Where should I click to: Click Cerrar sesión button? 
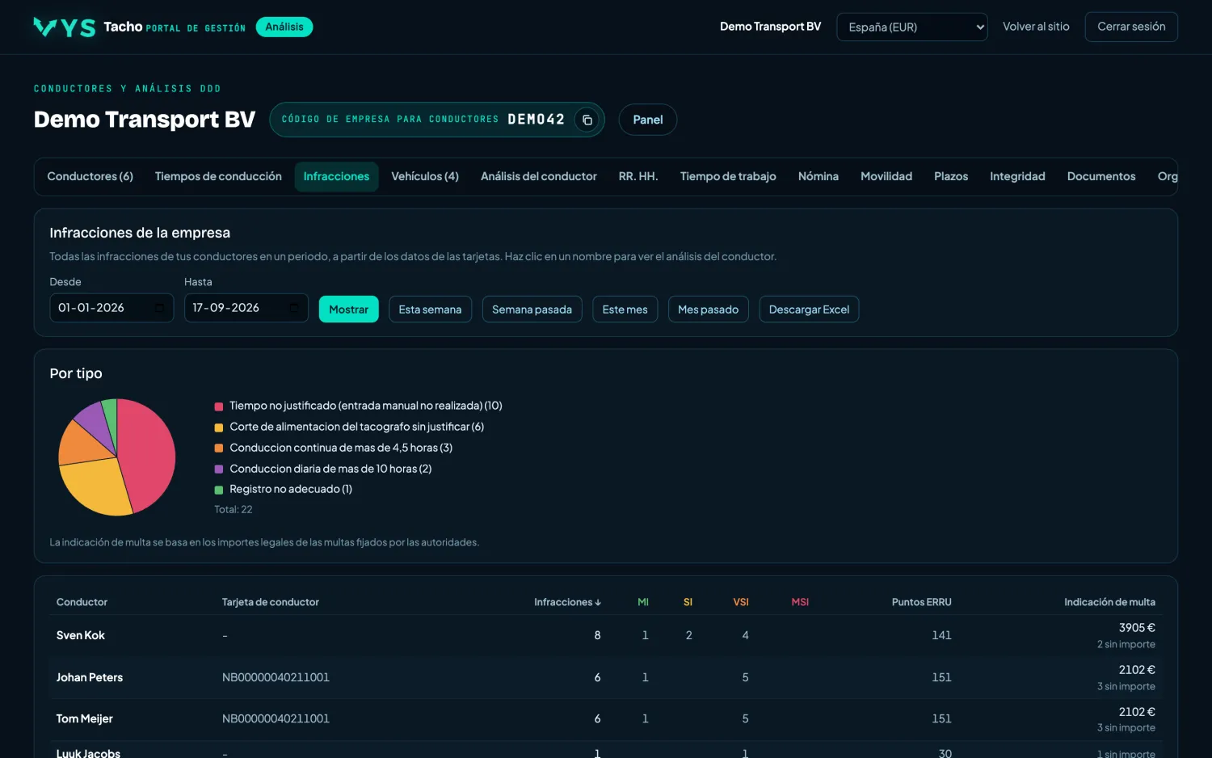1131,27
